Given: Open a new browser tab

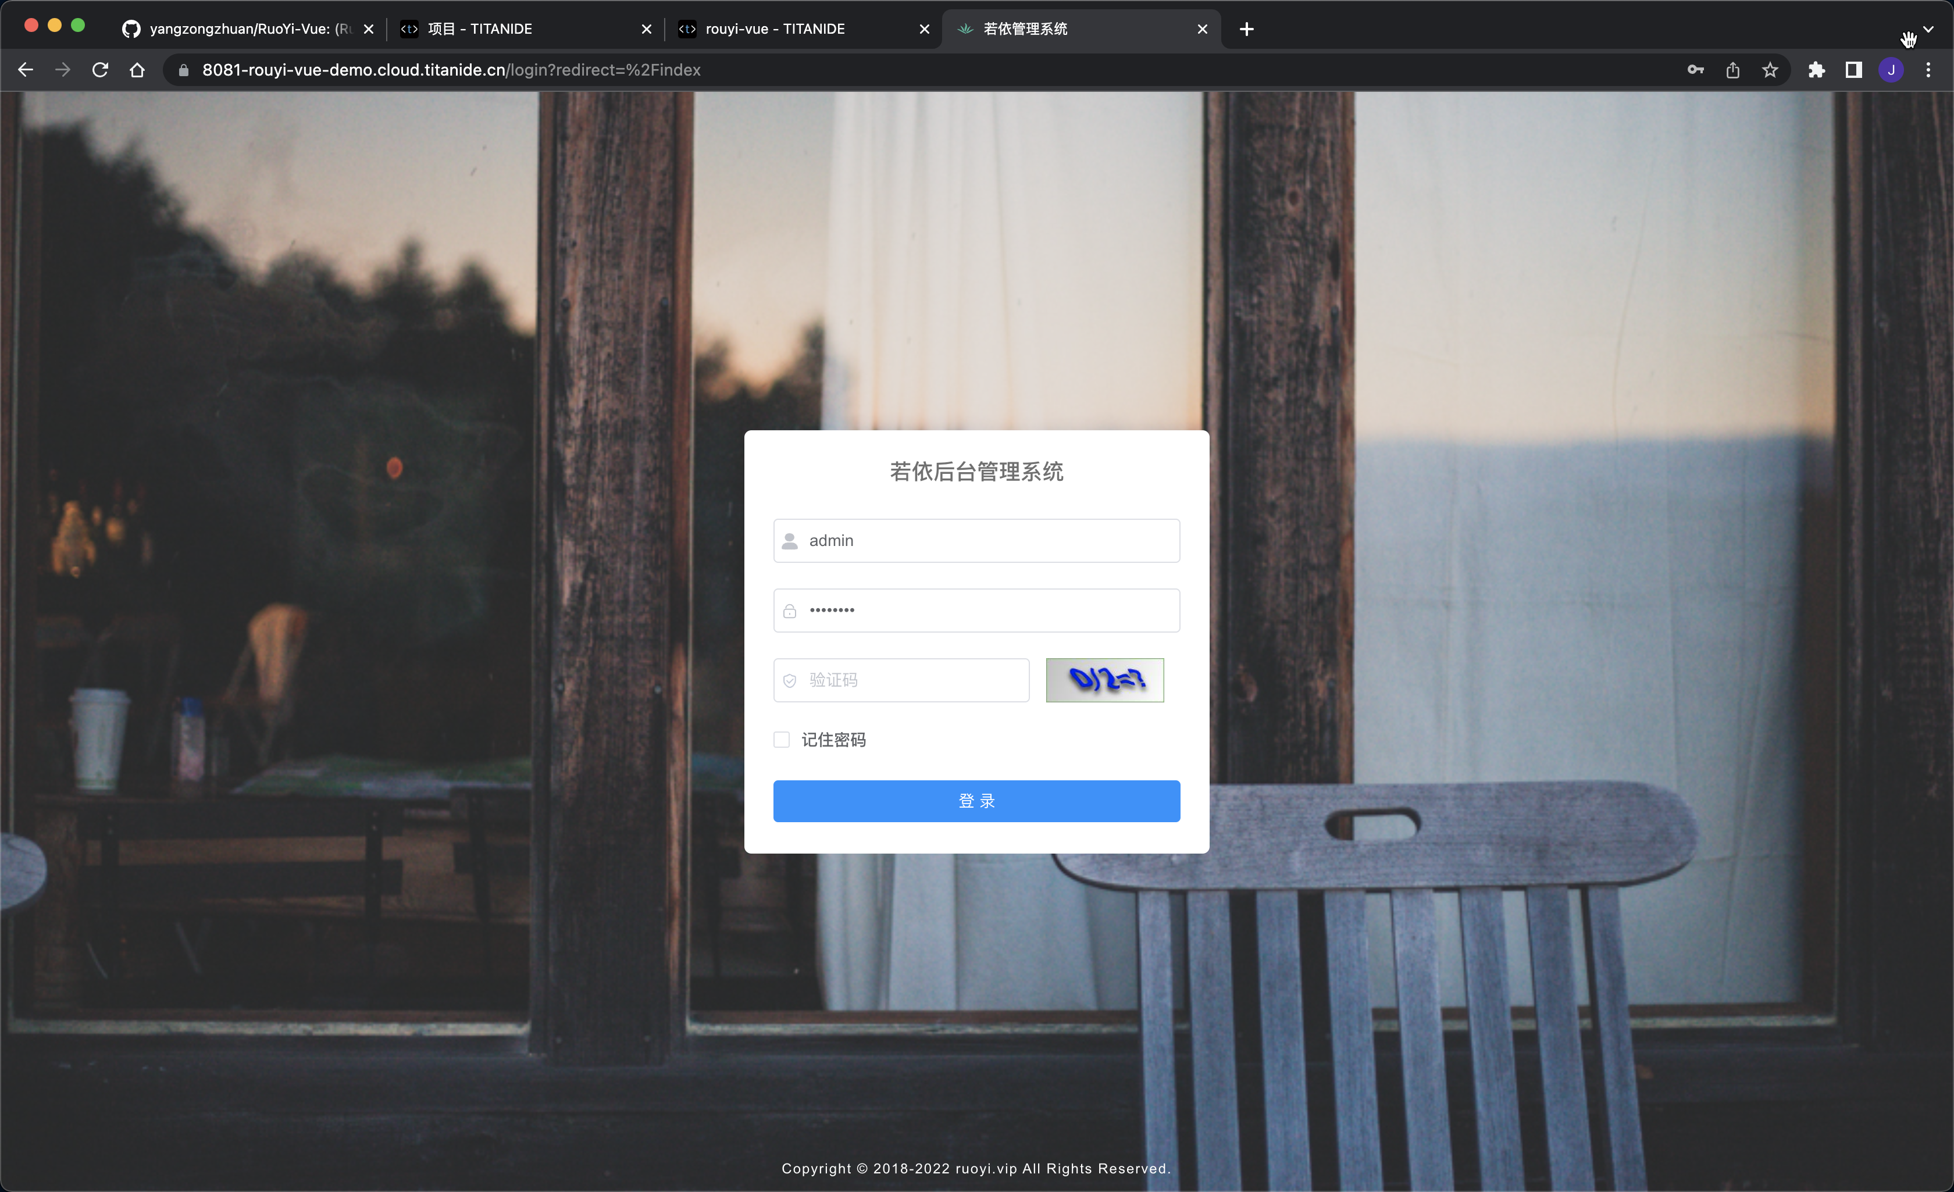Looking at the screenshot, I should point(1247,28).
